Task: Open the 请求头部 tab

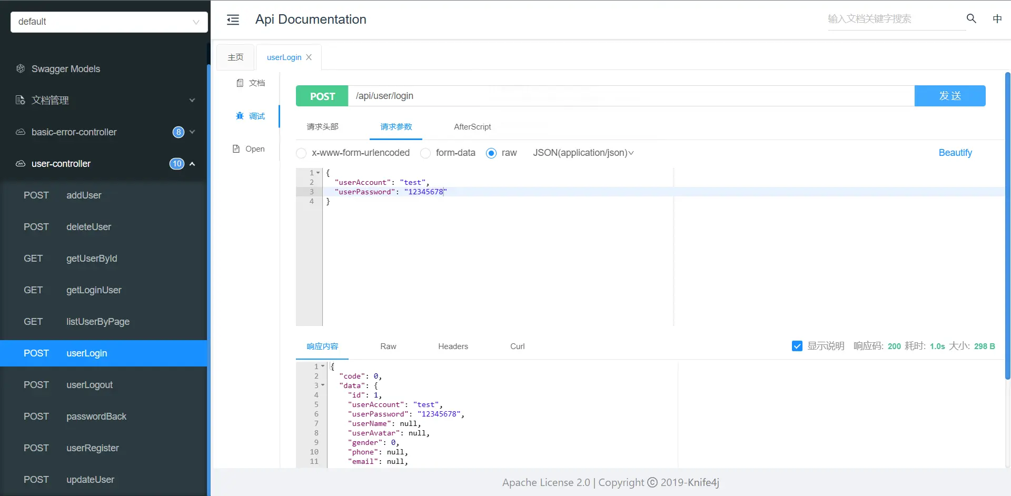Action: click(323, 127)
